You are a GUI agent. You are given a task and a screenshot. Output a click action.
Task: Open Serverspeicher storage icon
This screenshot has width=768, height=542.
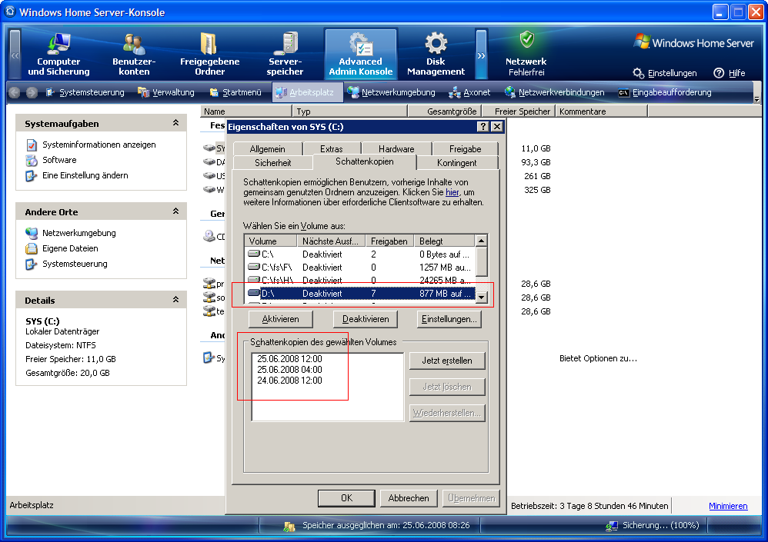click(x=285, y=54)
